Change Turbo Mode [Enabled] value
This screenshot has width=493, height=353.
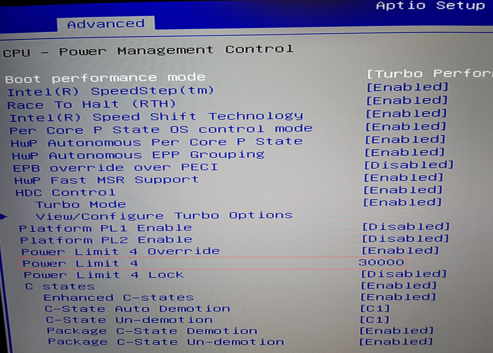pos(403,202)
